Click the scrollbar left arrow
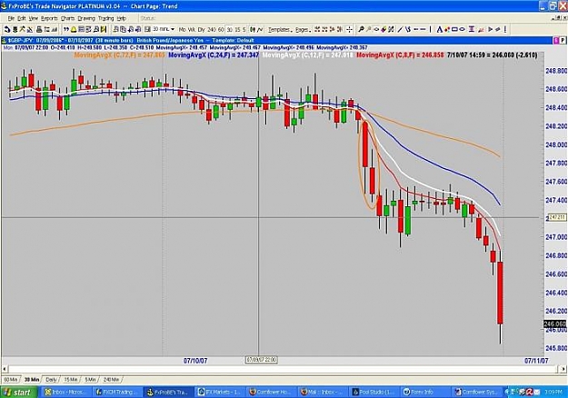Screen dimensions: 568x398 click(5, 369)
